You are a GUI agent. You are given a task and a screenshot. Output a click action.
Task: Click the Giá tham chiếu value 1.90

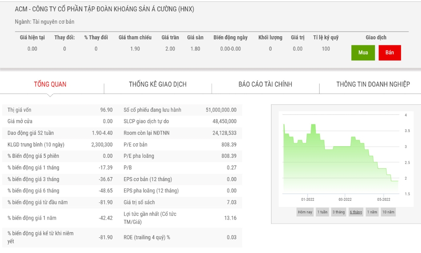click(x=135, y=49)
